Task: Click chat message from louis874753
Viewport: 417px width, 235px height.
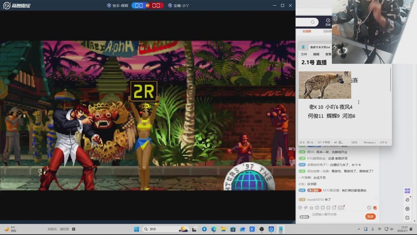Action: 315,199
